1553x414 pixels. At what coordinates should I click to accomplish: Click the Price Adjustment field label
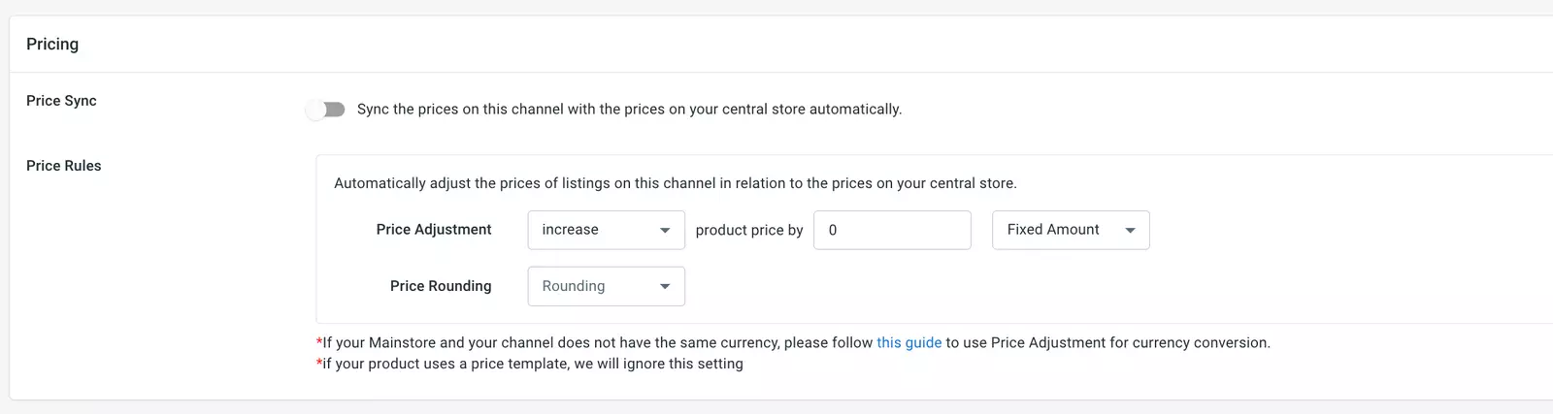coord(434,230)
